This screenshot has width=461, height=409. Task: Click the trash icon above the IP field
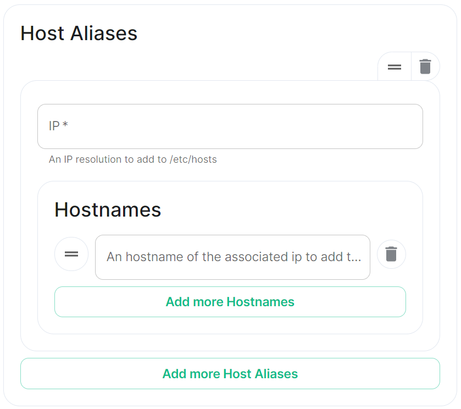tap(425, 67)
